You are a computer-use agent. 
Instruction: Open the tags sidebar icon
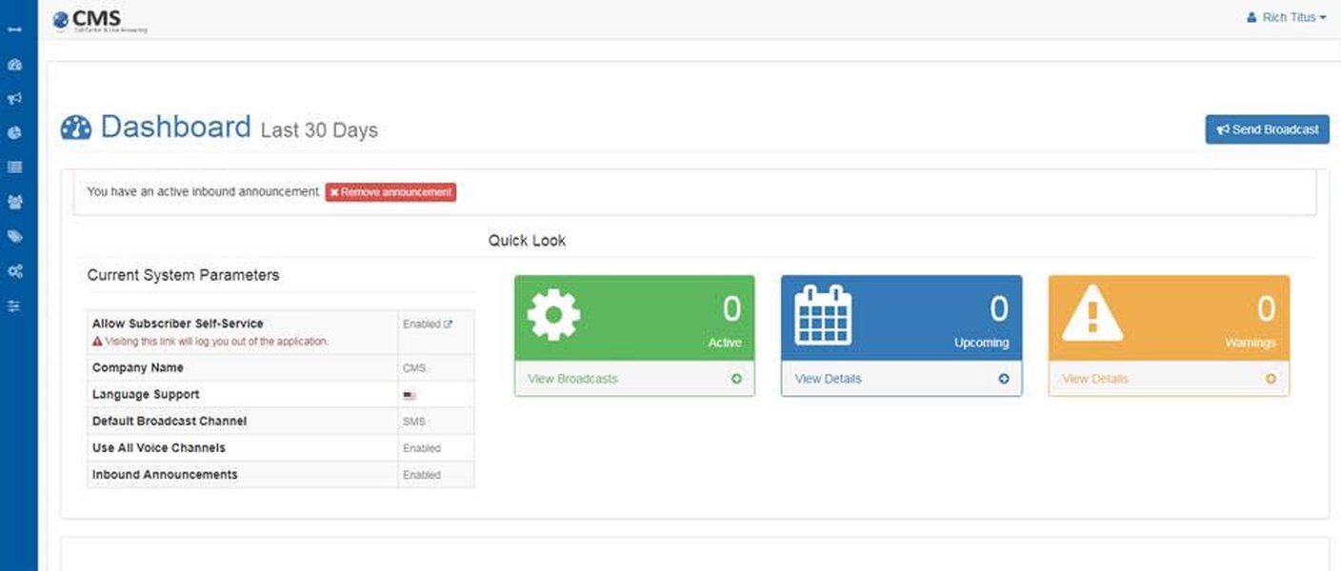coord(14,236)
